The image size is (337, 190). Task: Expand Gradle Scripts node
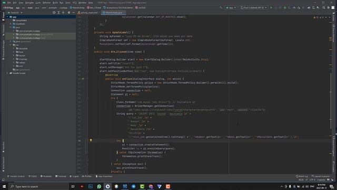coord(7,73)
